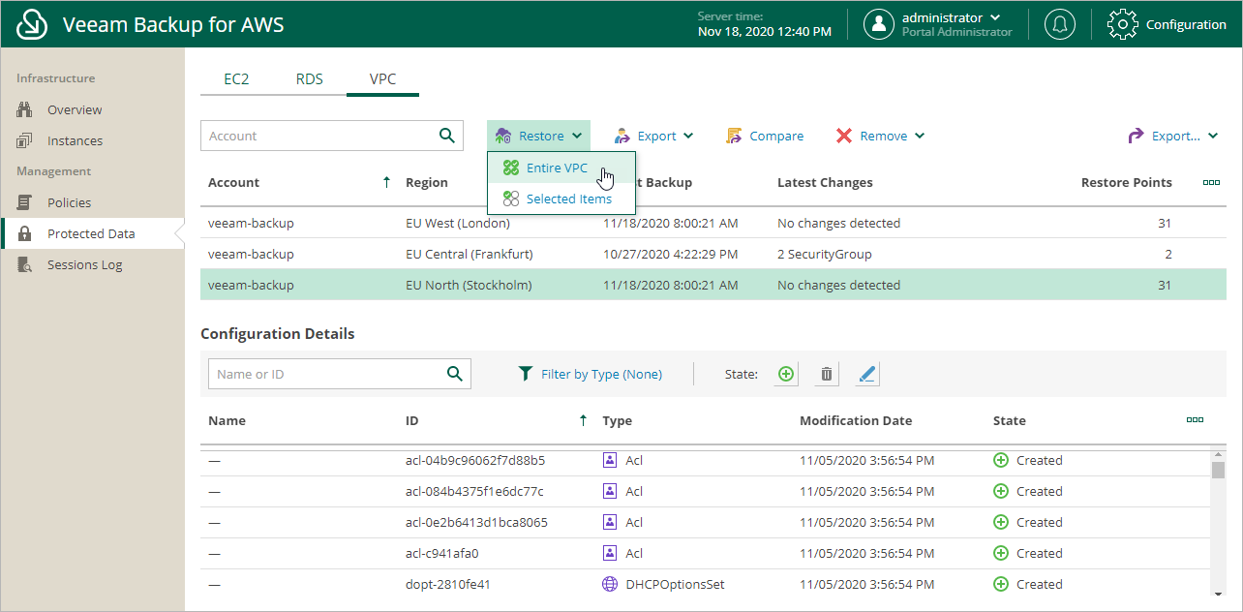The height and width of the screenshot is (612, 1243).
Task: Select row acl-084b4375f1e6dc77c
Action: (706, 491)
